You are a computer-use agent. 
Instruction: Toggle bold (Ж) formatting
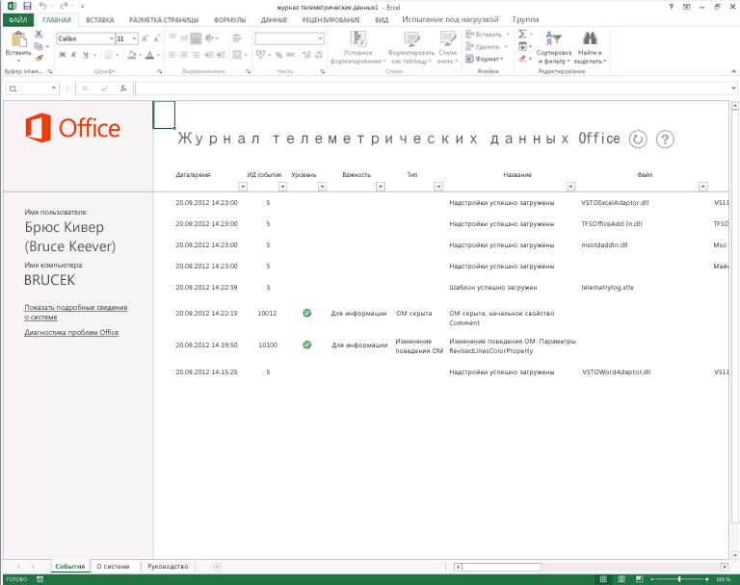coord(63,55)
